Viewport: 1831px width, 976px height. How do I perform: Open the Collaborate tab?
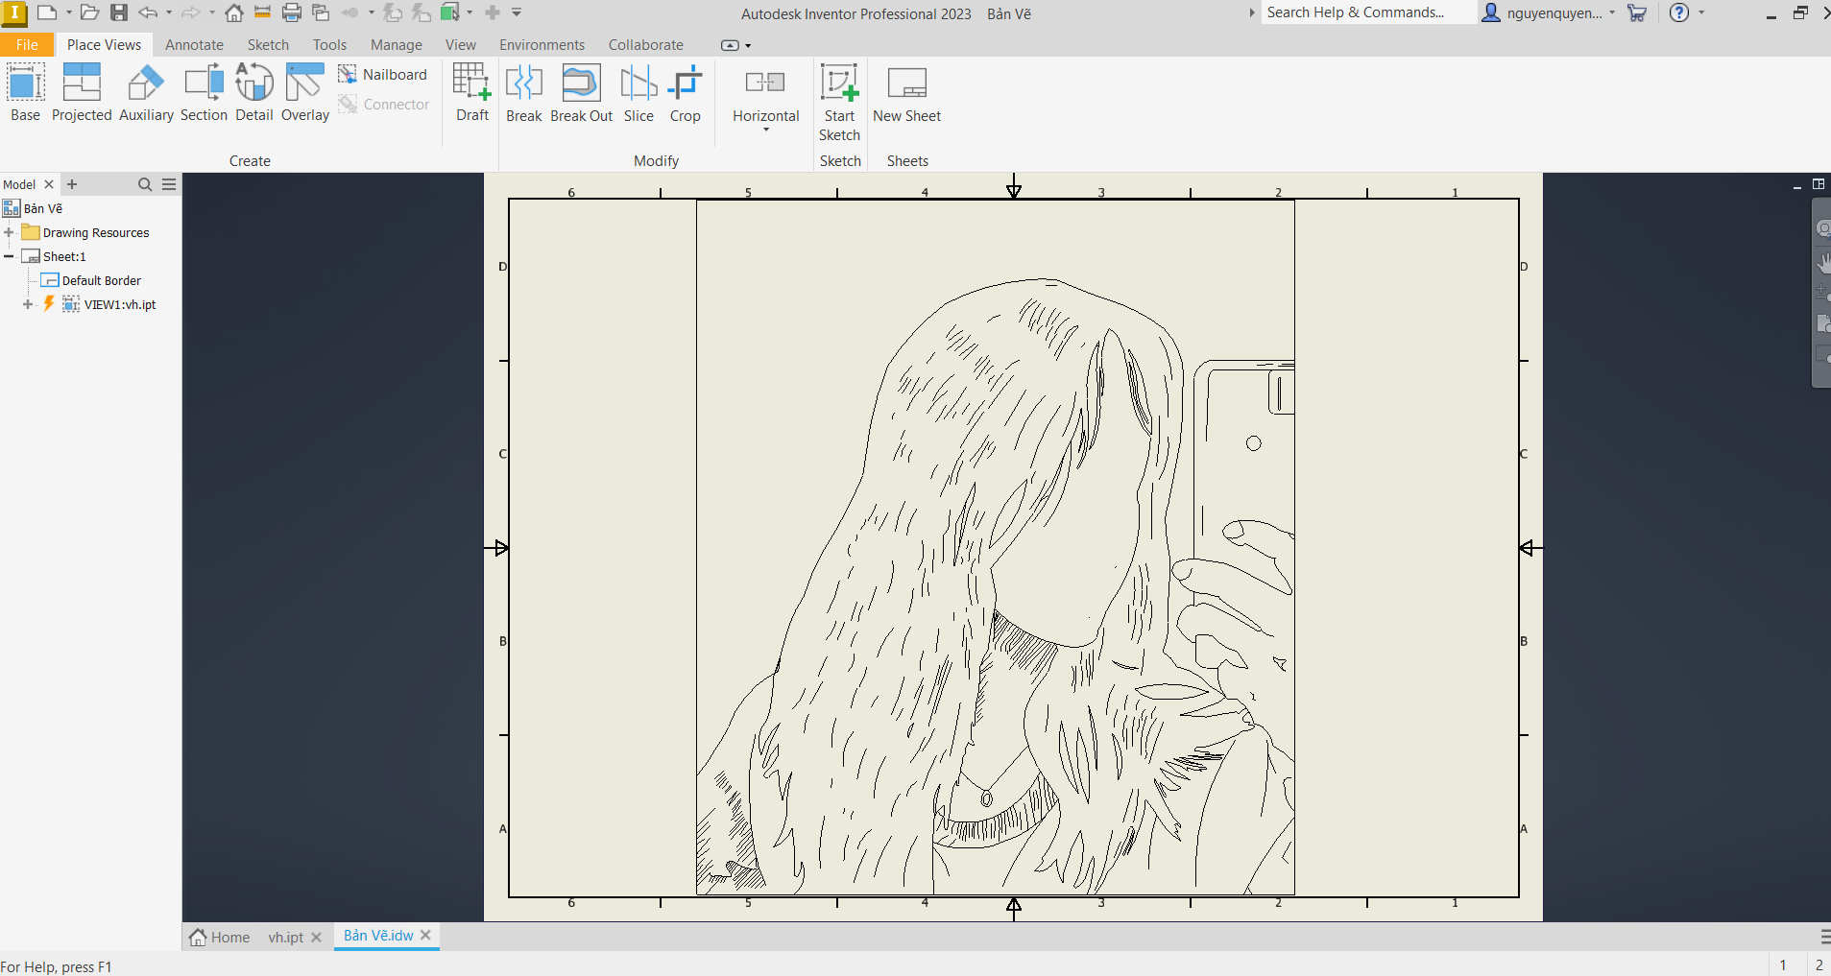(x=646, y=44)
